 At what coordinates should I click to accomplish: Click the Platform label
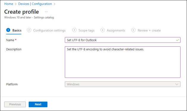(12, 84)
